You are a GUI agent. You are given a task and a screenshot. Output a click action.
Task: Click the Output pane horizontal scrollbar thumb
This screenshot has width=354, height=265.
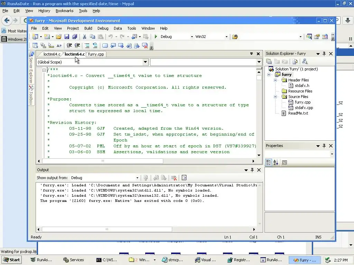[x=107, y=229]
